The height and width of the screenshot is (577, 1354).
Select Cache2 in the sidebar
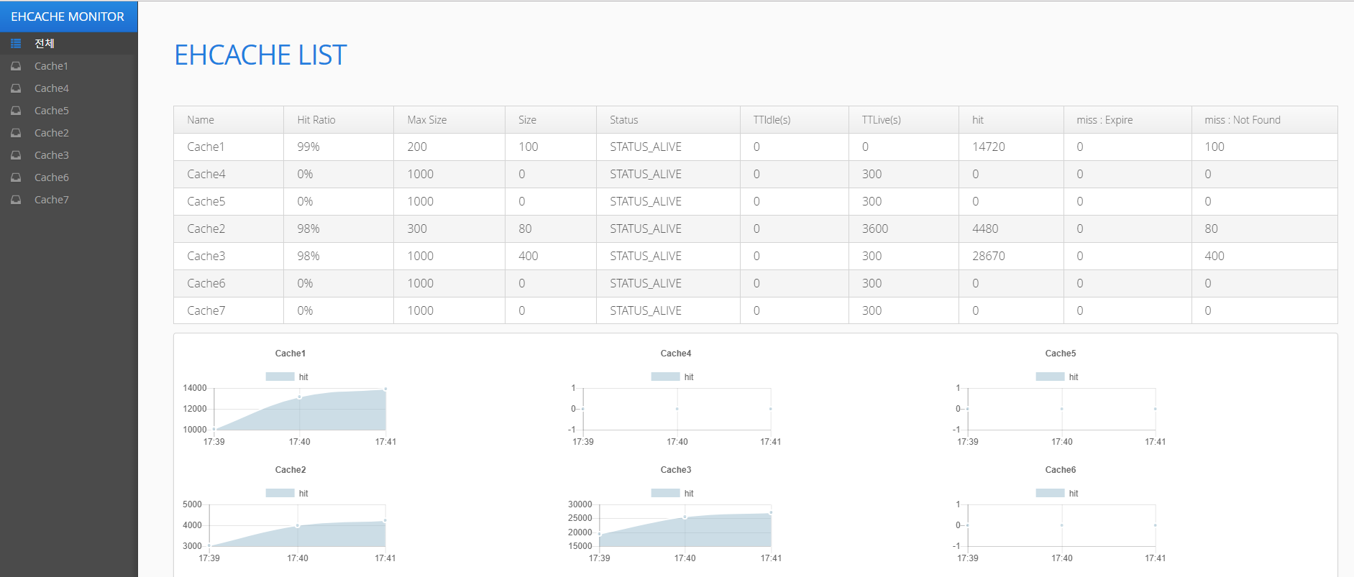68,132
